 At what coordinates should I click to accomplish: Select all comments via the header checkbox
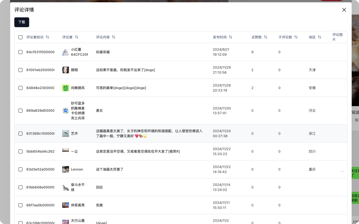tap(20, 37)
